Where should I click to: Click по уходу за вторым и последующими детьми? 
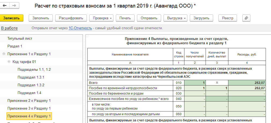tap(126, 114)
